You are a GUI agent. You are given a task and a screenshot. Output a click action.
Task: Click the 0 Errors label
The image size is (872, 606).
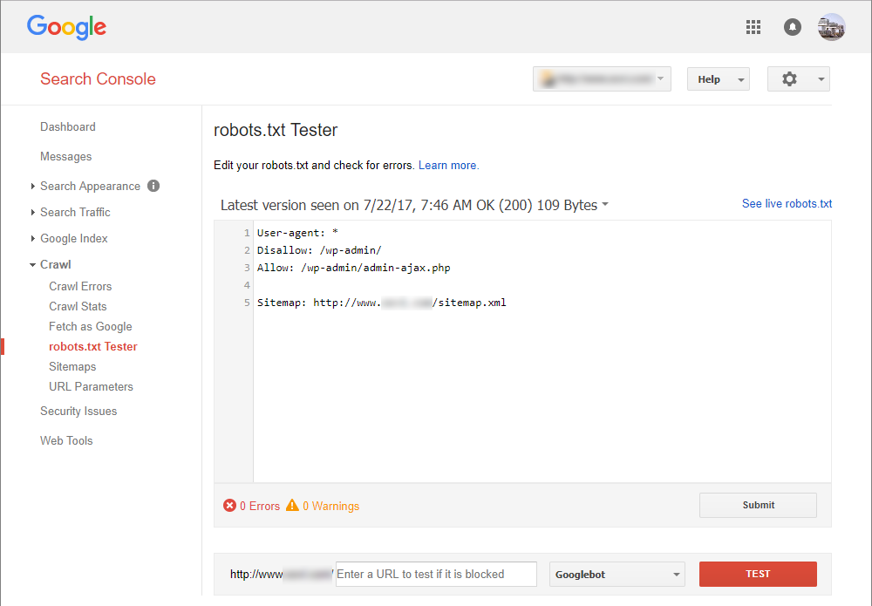click(260, 506)
